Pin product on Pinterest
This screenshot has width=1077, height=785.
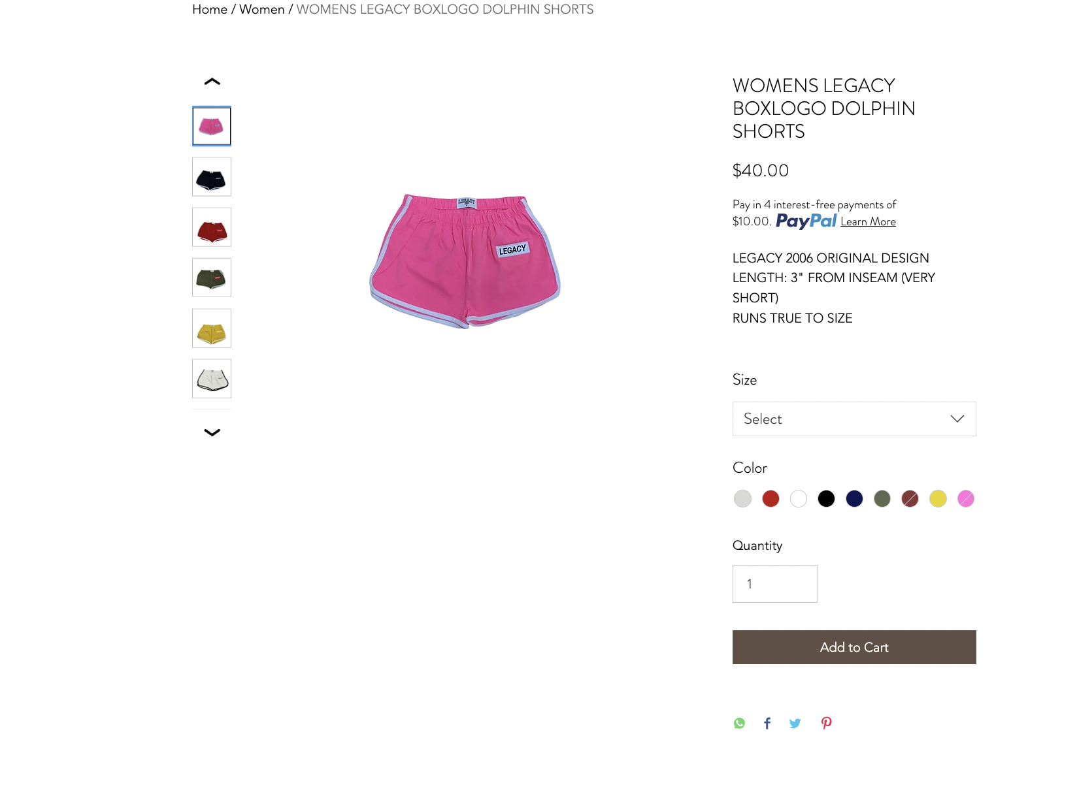[826, 723]
